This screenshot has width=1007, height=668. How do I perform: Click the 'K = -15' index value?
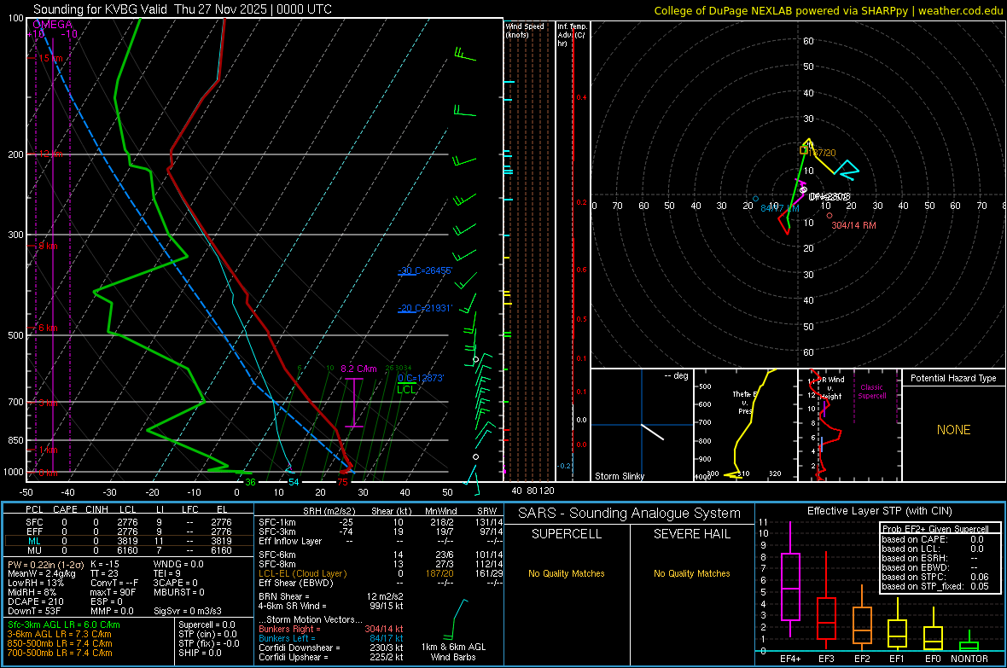[105, 564]
